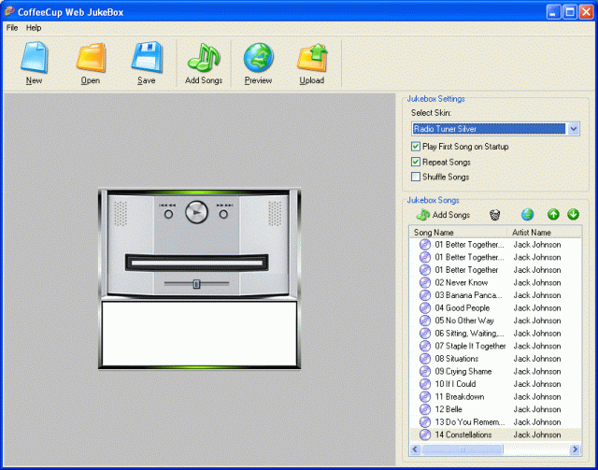The height and width of the screenshot is (470, 598).
Task: Open the Select Skin dropdown arrow
Action: (x=573, y=129)
